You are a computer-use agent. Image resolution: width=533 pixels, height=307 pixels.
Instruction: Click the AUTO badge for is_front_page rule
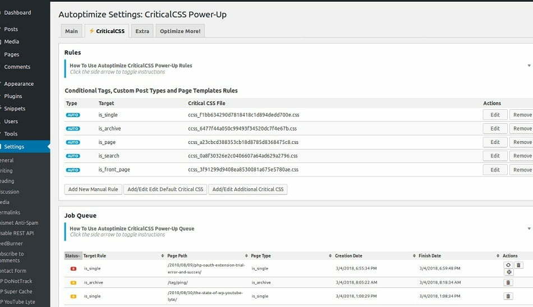click(x=73, y=170)
